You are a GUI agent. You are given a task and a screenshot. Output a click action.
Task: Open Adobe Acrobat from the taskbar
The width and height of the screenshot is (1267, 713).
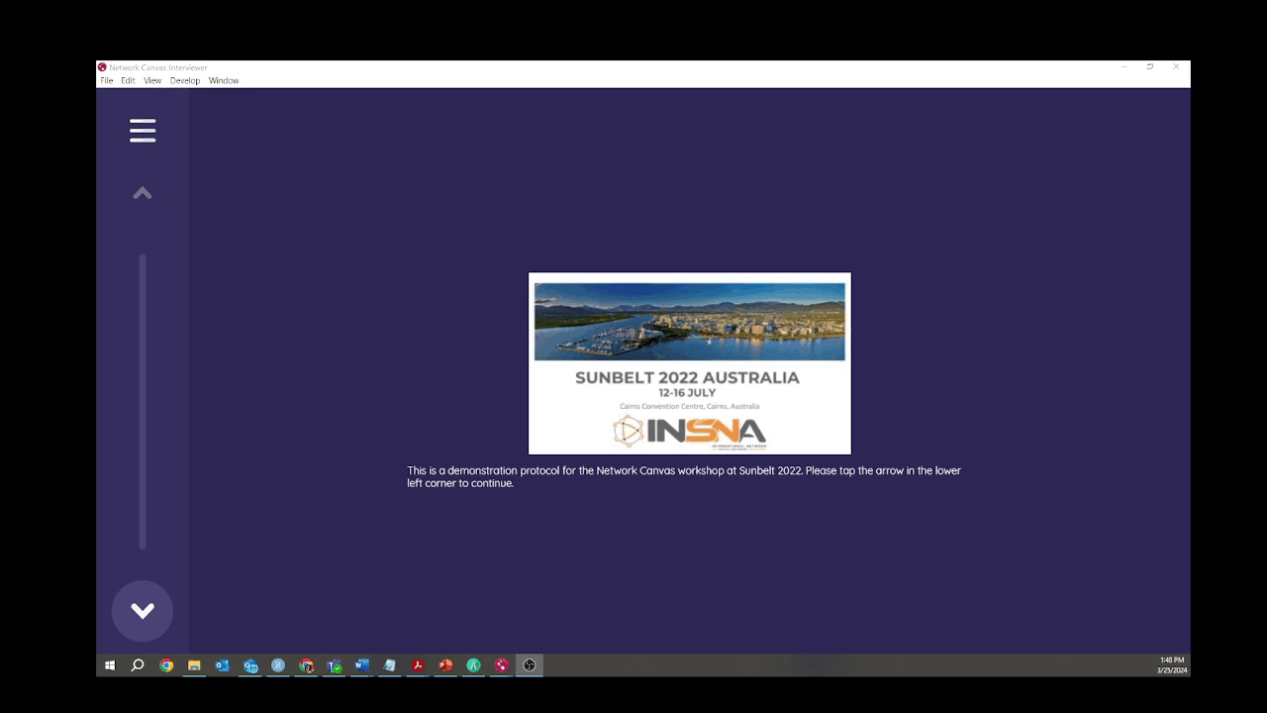coord(418,665)
